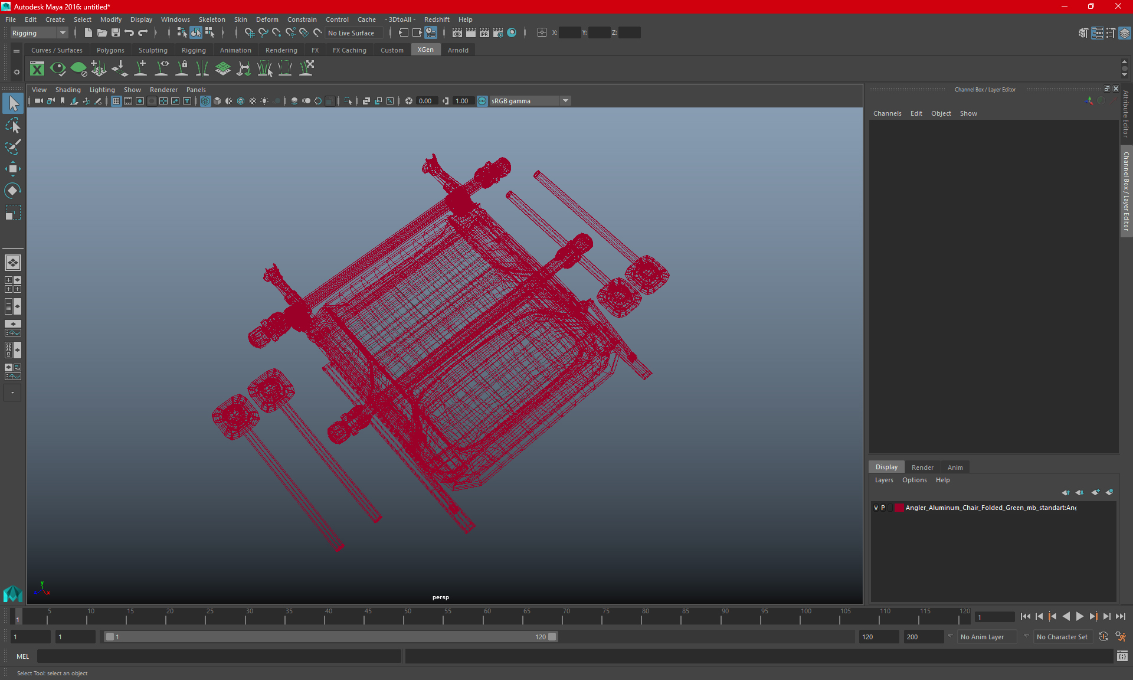Switch to the Render layer tab
The width and height of the screenshot is (1133, 680).
click(x=922, y=467)
